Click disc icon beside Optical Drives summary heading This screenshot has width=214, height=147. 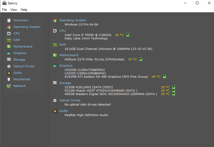[55, 101]
